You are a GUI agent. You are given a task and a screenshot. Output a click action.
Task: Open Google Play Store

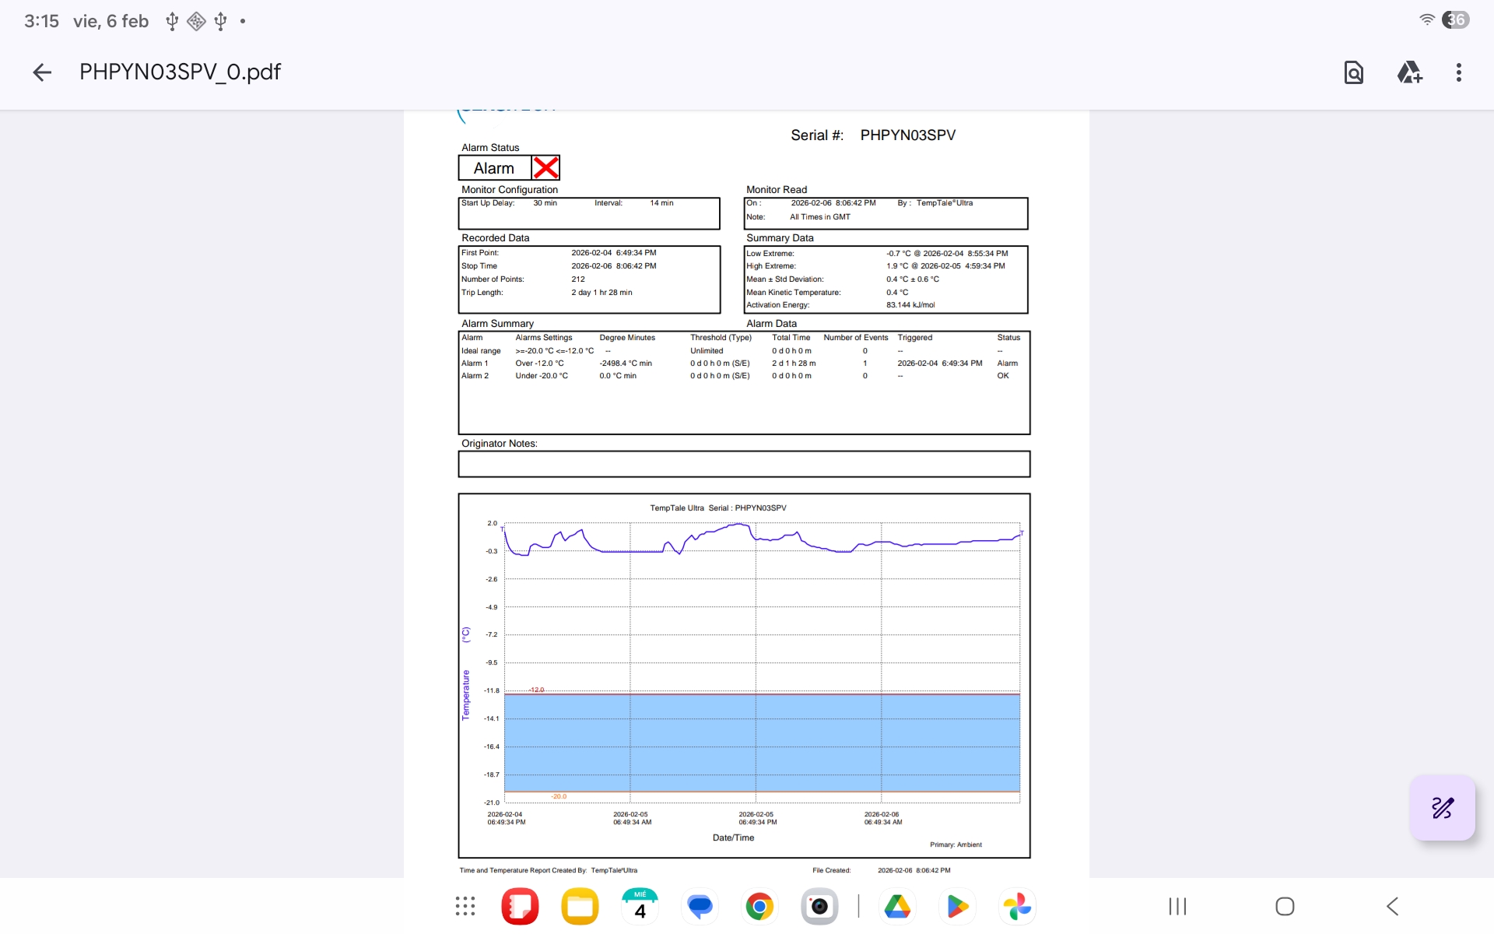click(957, 906)
